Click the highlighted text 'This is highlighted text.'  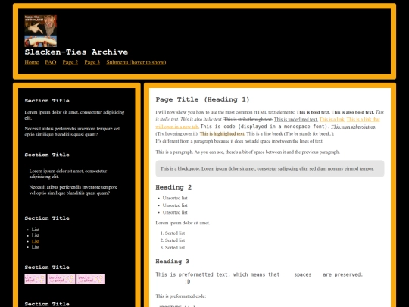222,134
